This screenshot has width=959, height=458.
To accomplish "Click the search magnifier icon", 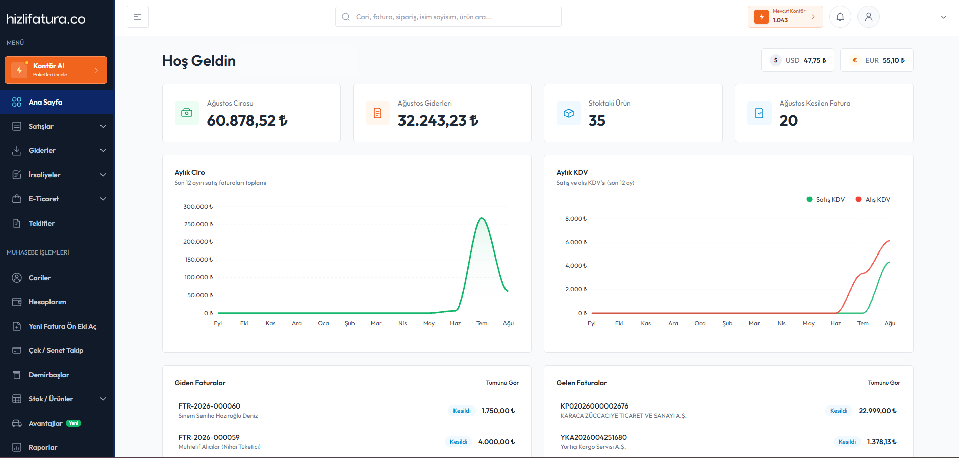I will (346, 17).
